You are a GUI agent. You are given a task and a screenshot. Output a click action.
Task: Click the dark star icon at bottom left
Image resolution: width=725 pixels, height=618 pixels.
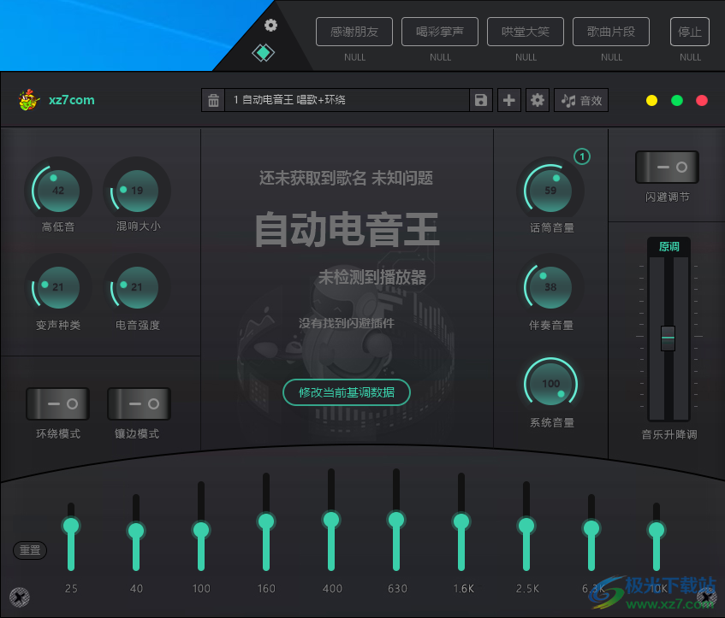(19, 597)
